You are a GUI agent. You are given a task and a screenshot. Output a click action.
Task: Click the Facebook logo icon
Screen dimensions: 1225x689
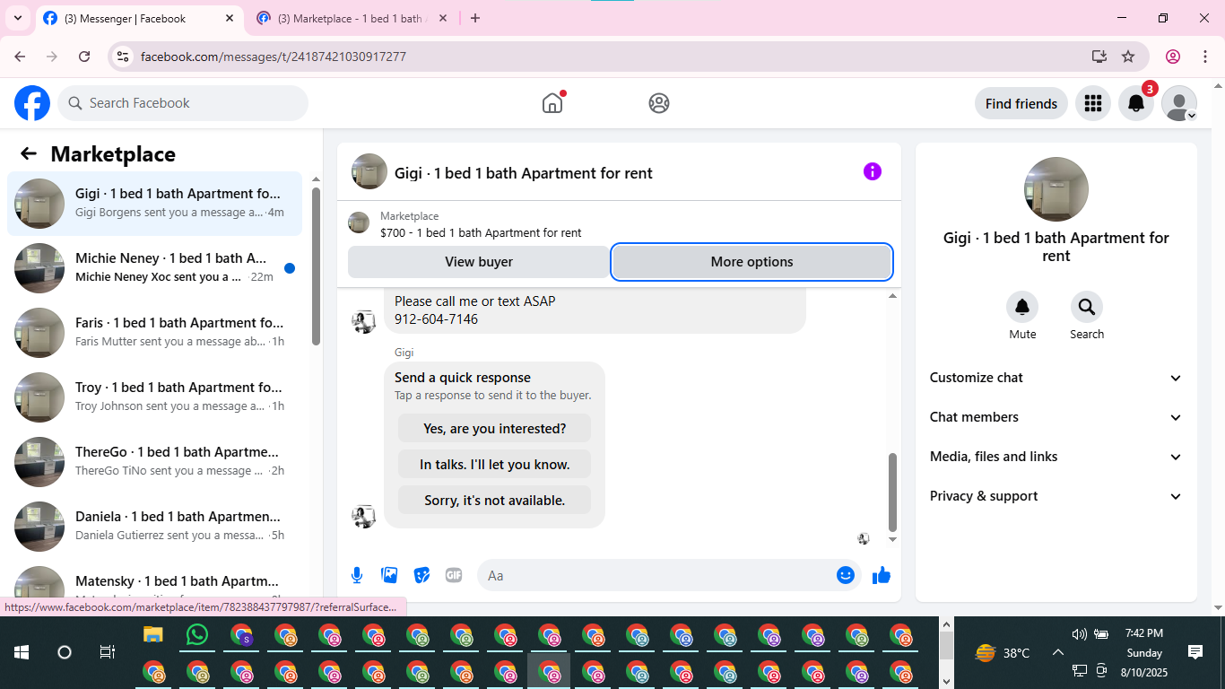(32, 103)
